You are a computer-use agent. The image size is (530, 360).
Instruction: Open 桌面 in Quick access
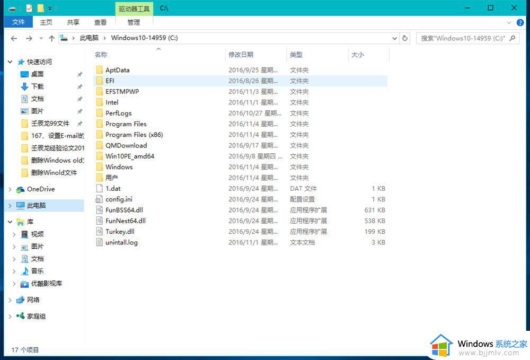(x=38, y=74)
